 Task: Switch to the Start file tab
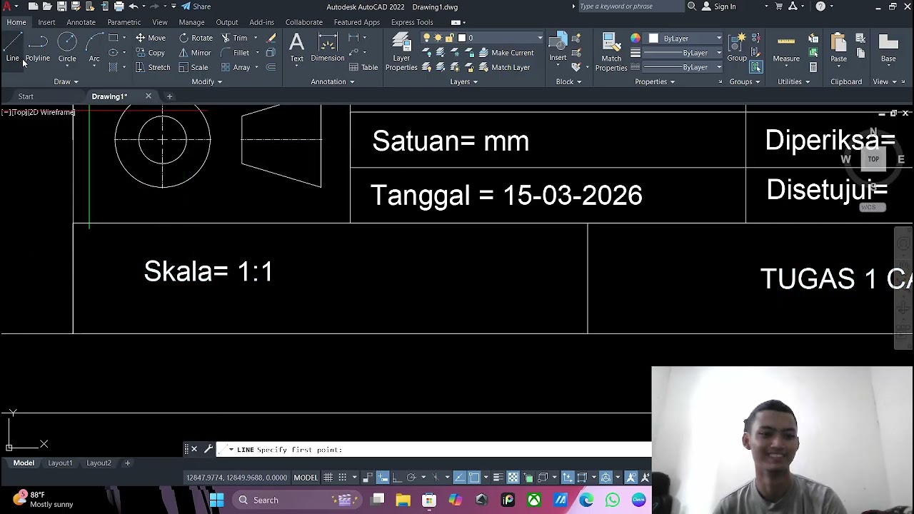[x=26, y=96]
